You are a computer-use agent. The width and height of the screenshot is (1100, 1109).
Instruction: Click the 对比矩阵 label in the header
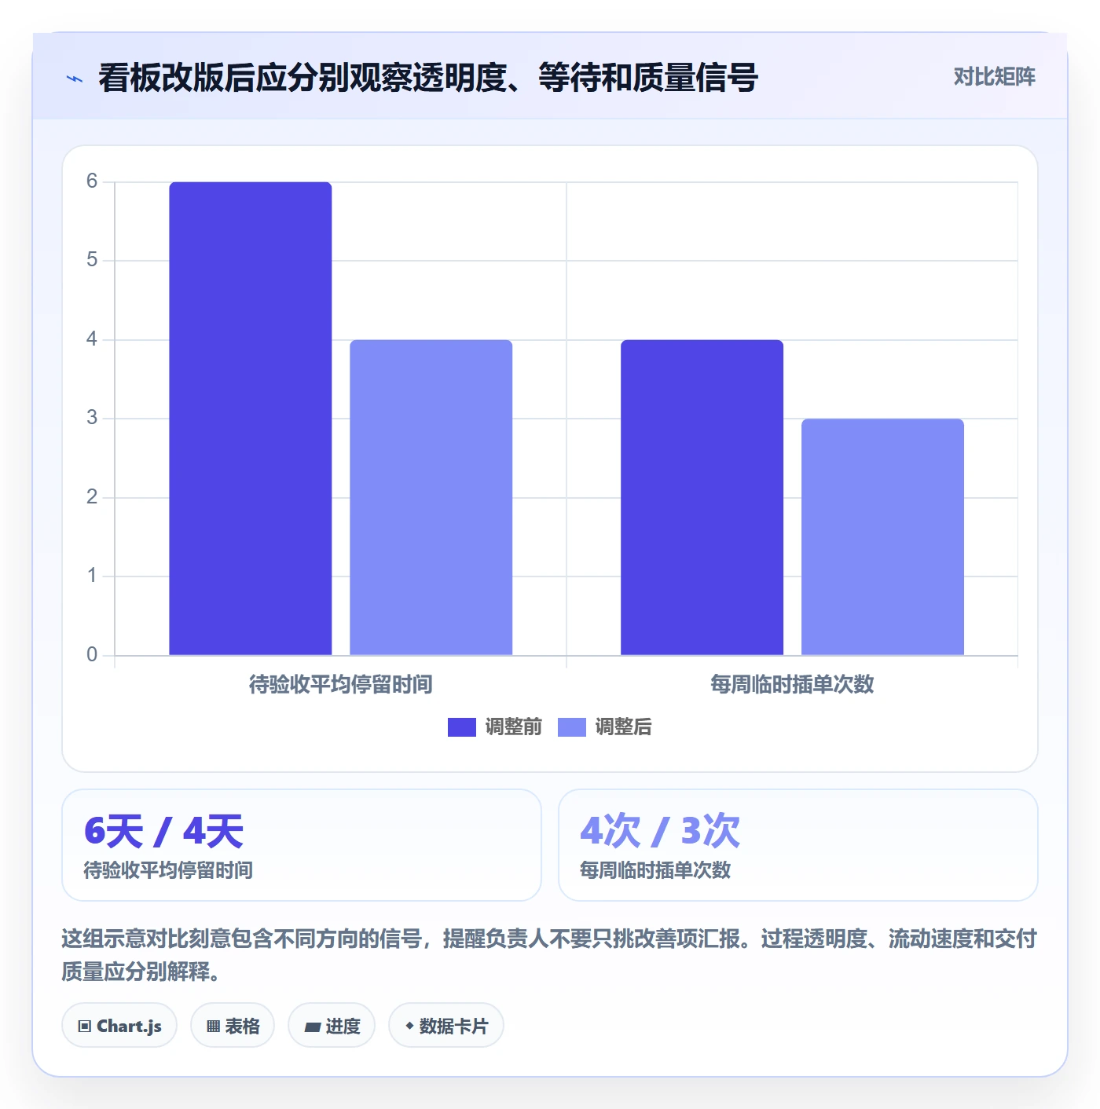(x=994, y=77)
